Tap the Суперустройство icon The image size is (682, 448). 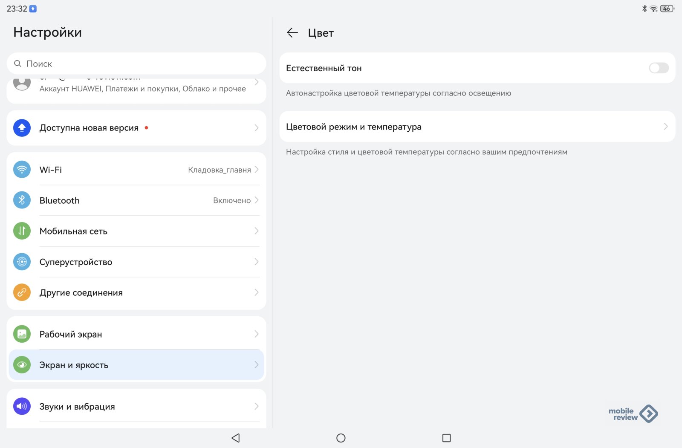tap(22, 262)
